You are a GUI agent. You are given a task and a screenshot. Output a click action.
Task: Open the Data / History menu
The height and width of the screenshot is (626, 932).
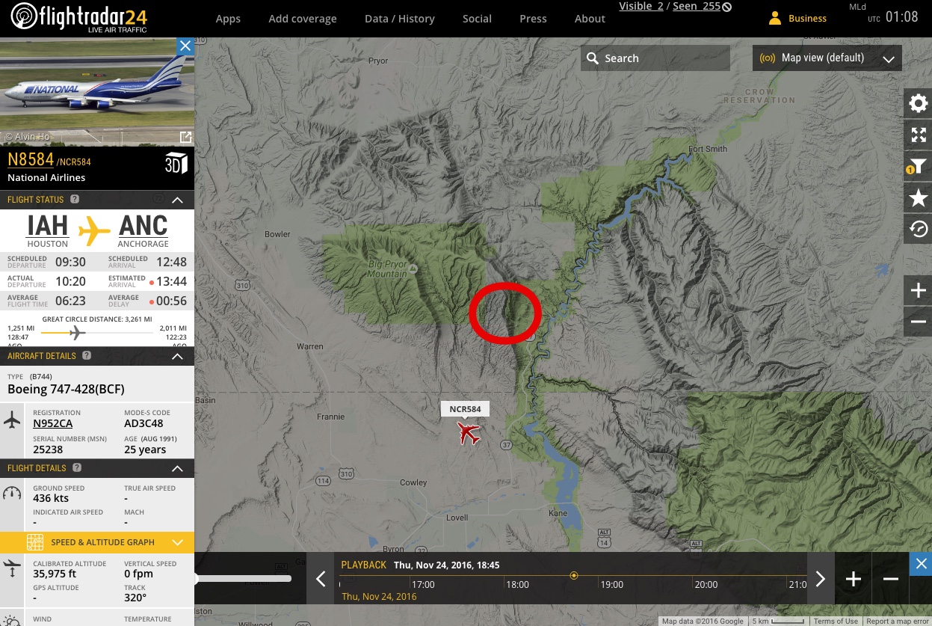click(399, 19)
